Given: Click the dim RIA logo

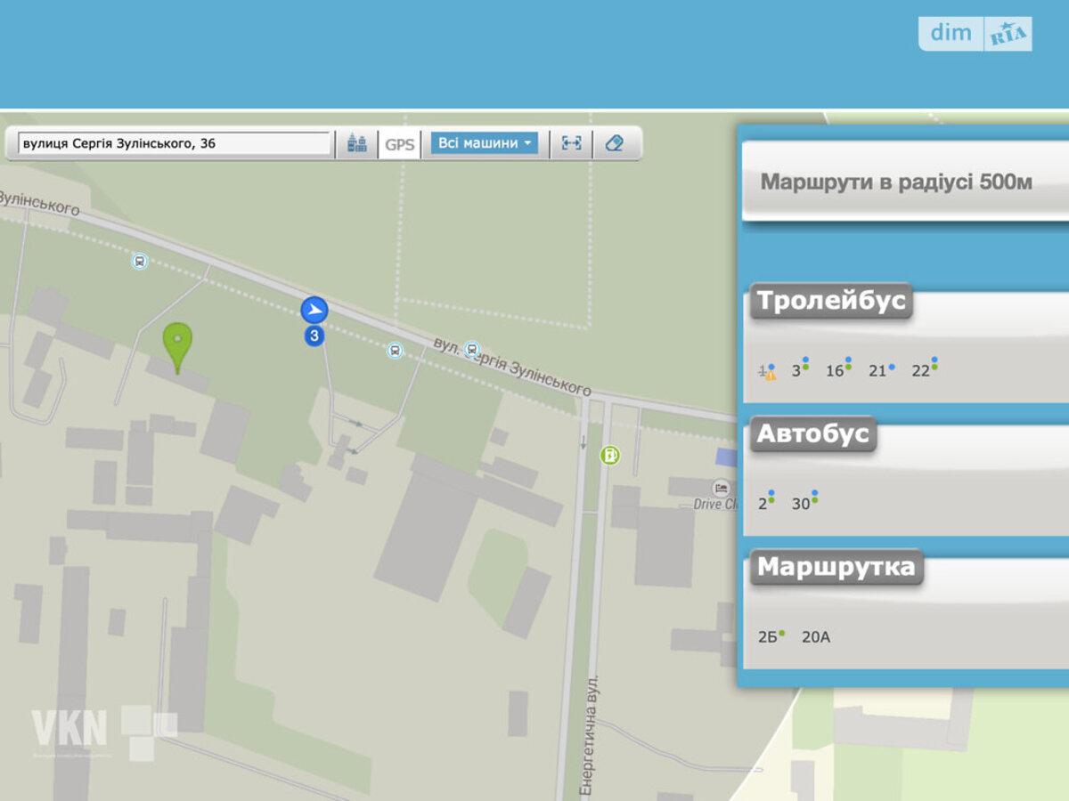Looking at the screenshot, I should tap(975, 34).
